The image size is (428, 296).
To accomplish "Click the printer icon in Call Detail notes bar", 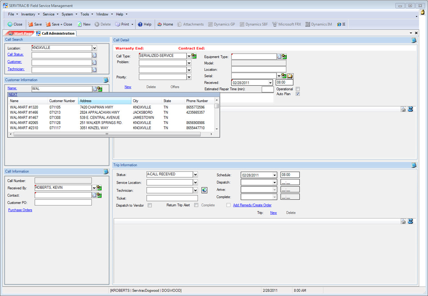I will pyautogui.click(x=403, y=109).
